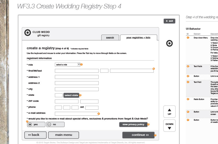Go back with the back button

point(35,135)
